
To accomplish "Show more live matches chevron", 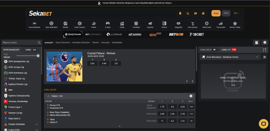I will click(120, 127).
